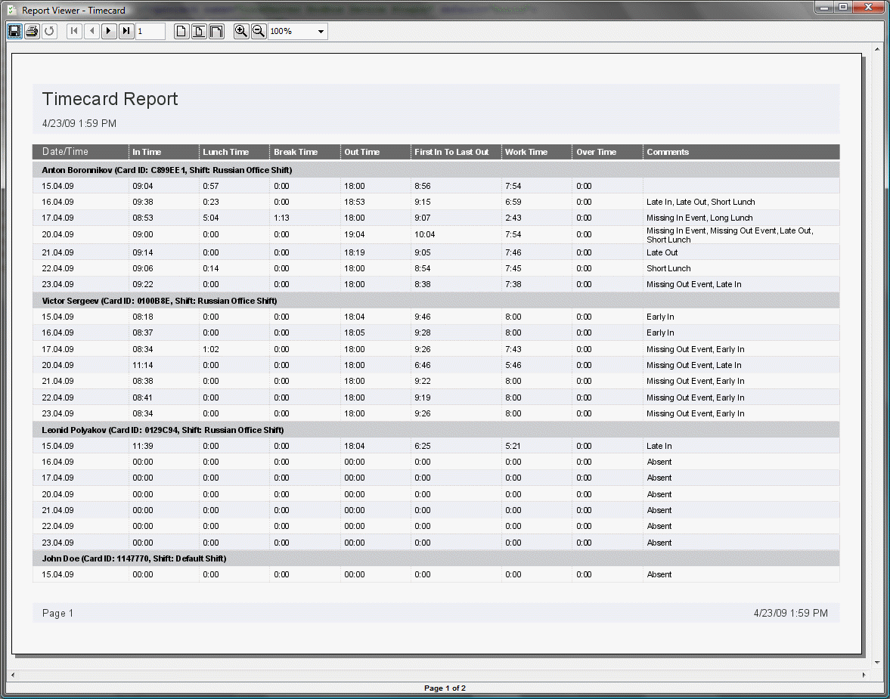This screenshot has width=890, height=699.
Task: Zoom out with magnifier minus icon
Action: click(x=259, y=31)
